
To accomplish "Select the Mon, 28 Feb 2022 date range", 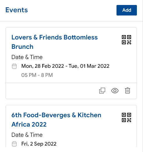I will [x=65, y=66].
